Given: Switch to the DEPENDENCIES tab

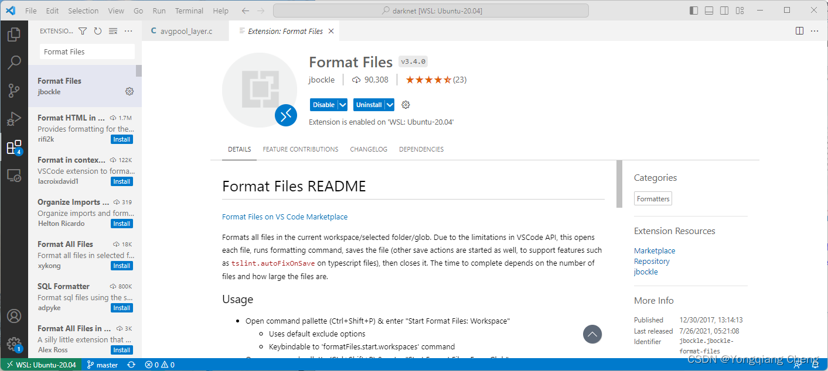Looking at the screenshot, I should tap(421, 149).
